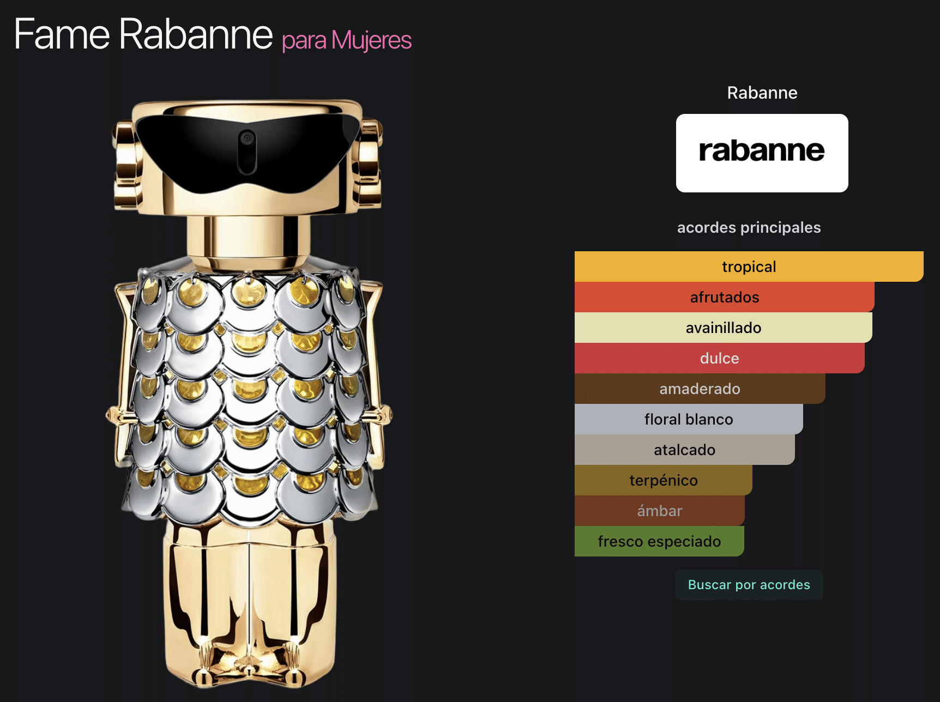Select the amaderado accord bar
The width and height of the screenshot is (940, 702).
[x=700, y=389]
